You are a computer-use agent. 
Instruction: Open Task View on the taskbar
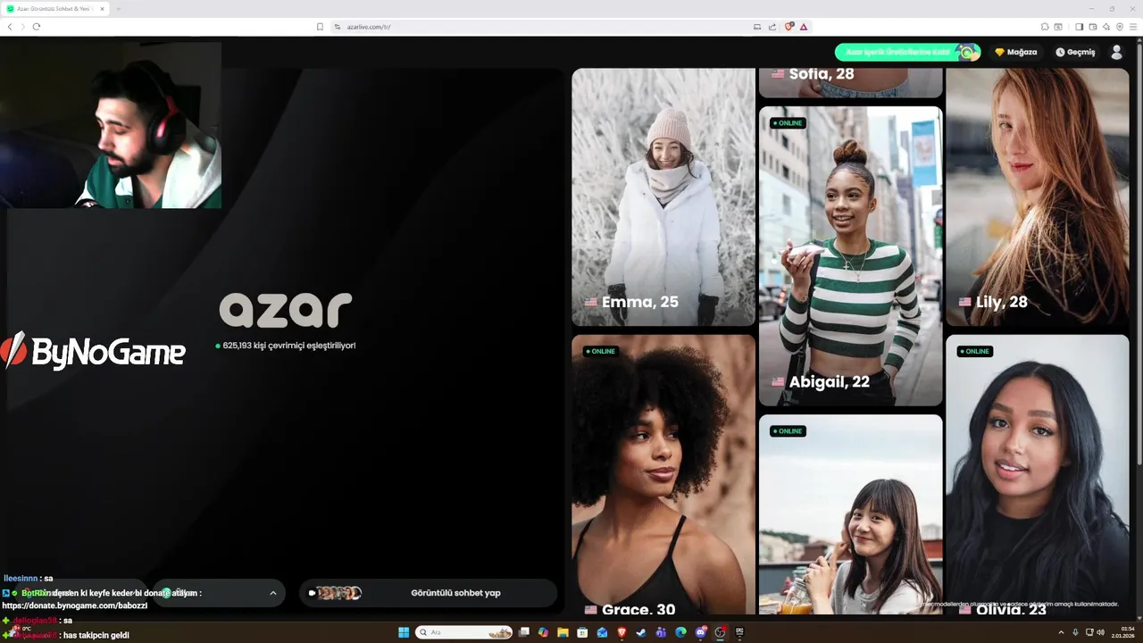[524, 632]
